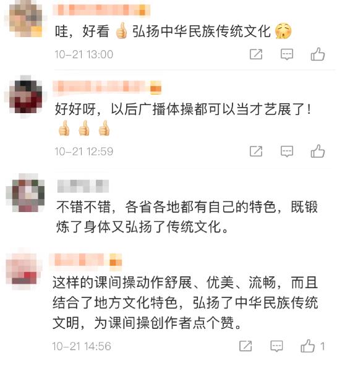Open first commenter's orange username

101,9
